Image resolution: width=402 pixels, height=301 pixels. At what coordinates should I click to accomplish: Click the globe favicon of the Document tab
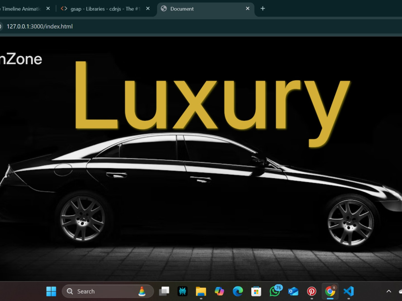pos(164,8)
